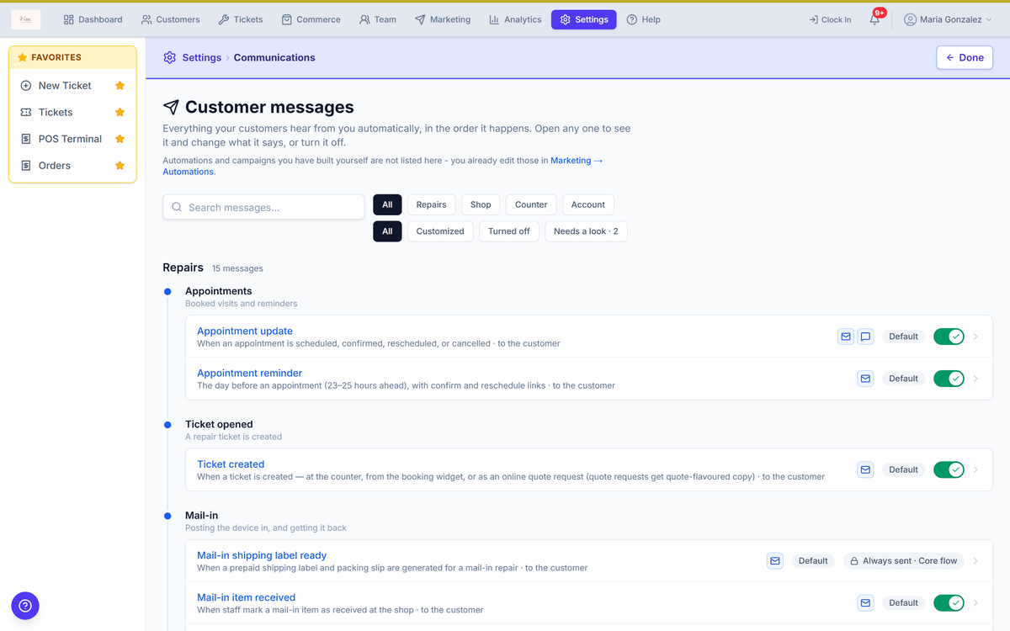This screenshot has width=1010, height=631.
Task: Click the SMS chat icon on Appointment update
Action: (865, 337)
